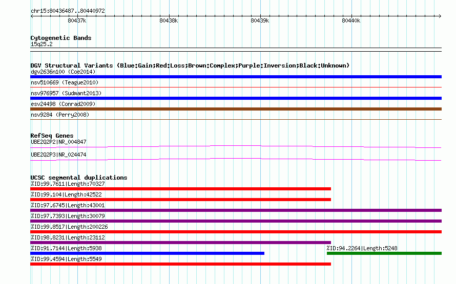Screen dimensions: 456x284
Task: Click the red bar under Length:42522
Action: point(180,200)
